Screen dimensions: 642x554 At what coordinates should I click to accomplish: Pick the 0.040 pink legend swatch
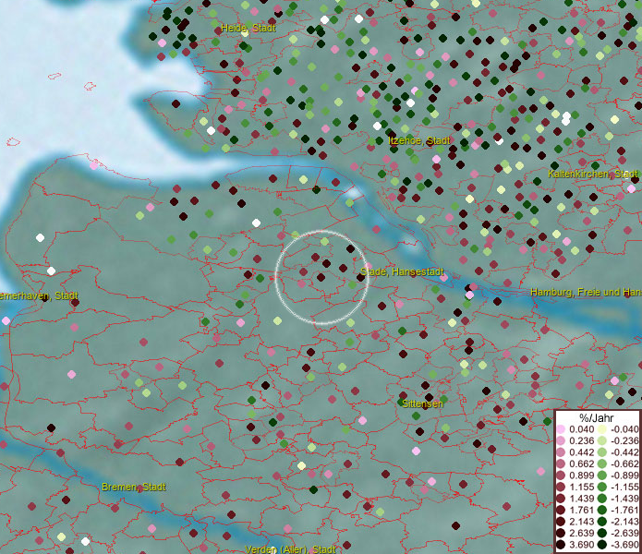tap(561, 429)
